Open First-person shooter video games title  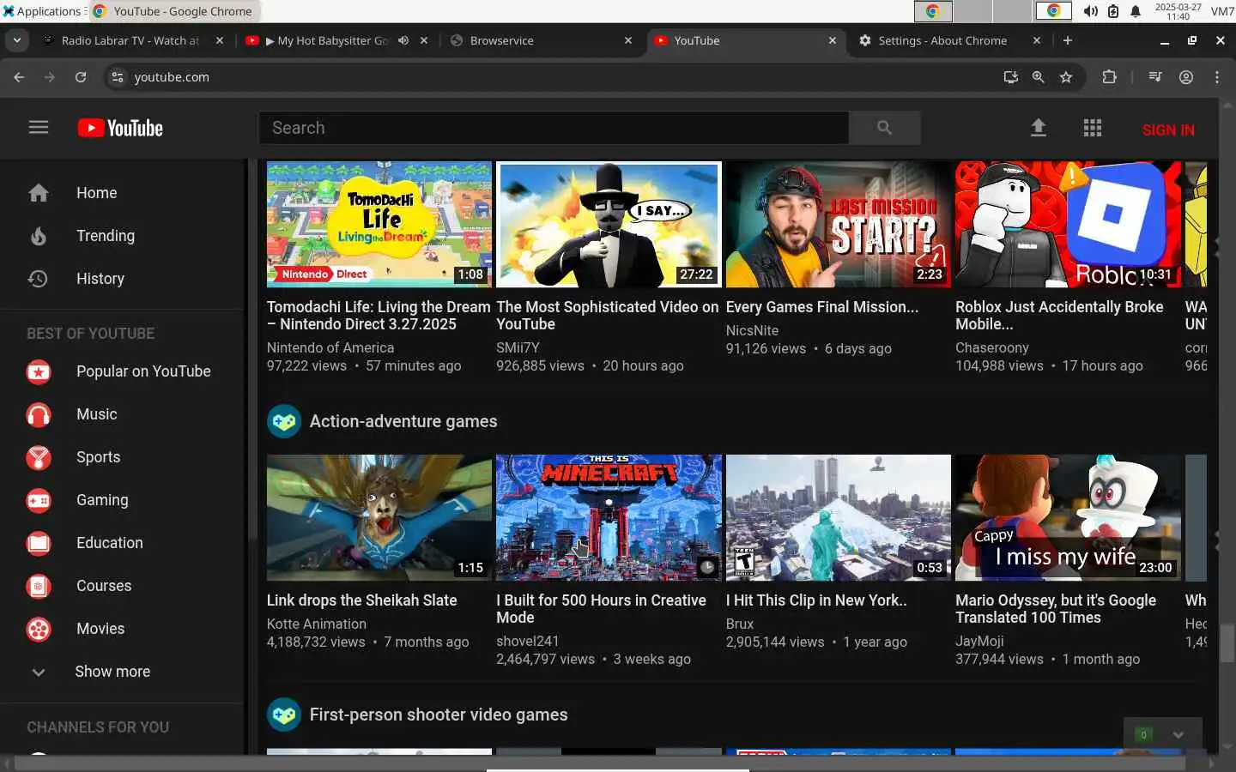(439, 715)
